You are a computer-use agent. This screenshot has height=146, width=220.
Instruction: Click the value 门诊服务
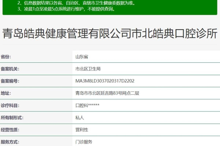click(x=84, y=142)
